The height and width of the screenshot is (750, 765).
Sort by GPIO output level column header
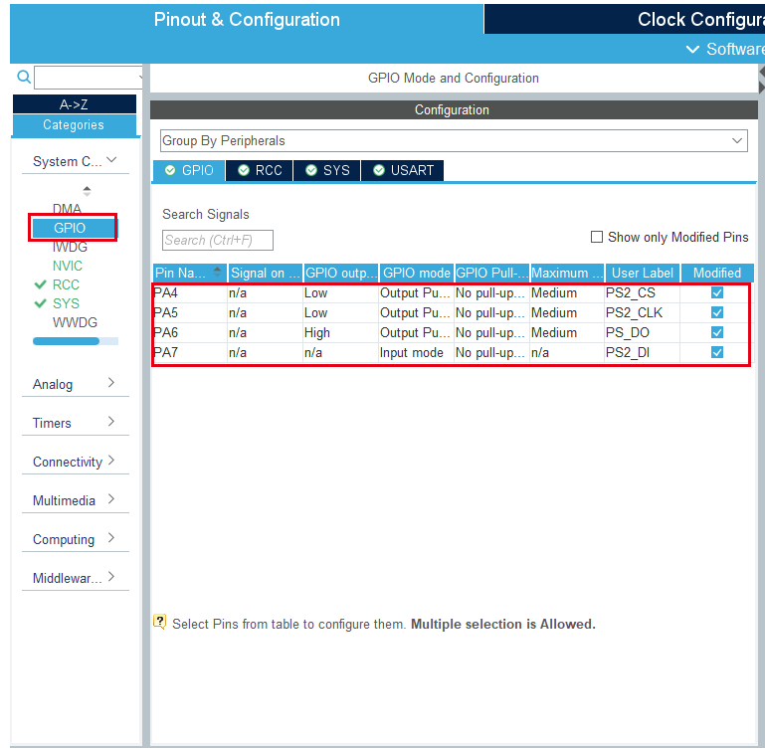(x=341, y=273)
